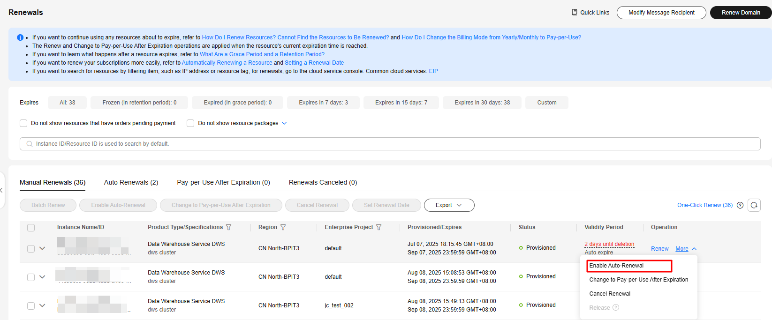The height and width of the screenshot is (320, 772).
Task: Click the jc_test_002 enterprise project cell
Action: [339, 305]
